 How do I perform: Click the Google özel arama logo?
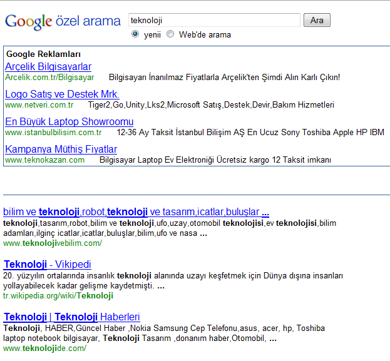[x=63, y=22]
